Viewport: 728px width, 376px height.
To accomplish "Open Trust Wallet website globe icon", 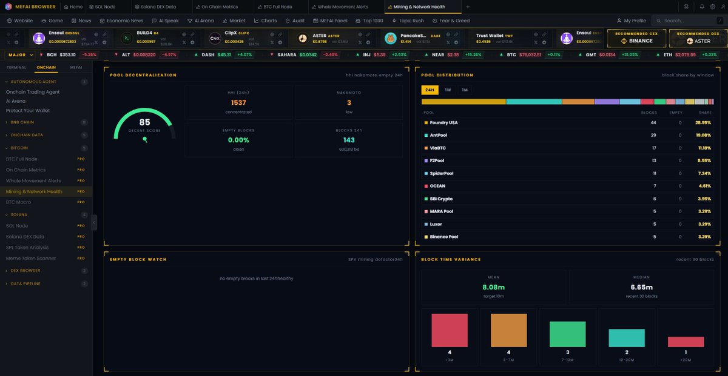I will click(x=536, y=35).
